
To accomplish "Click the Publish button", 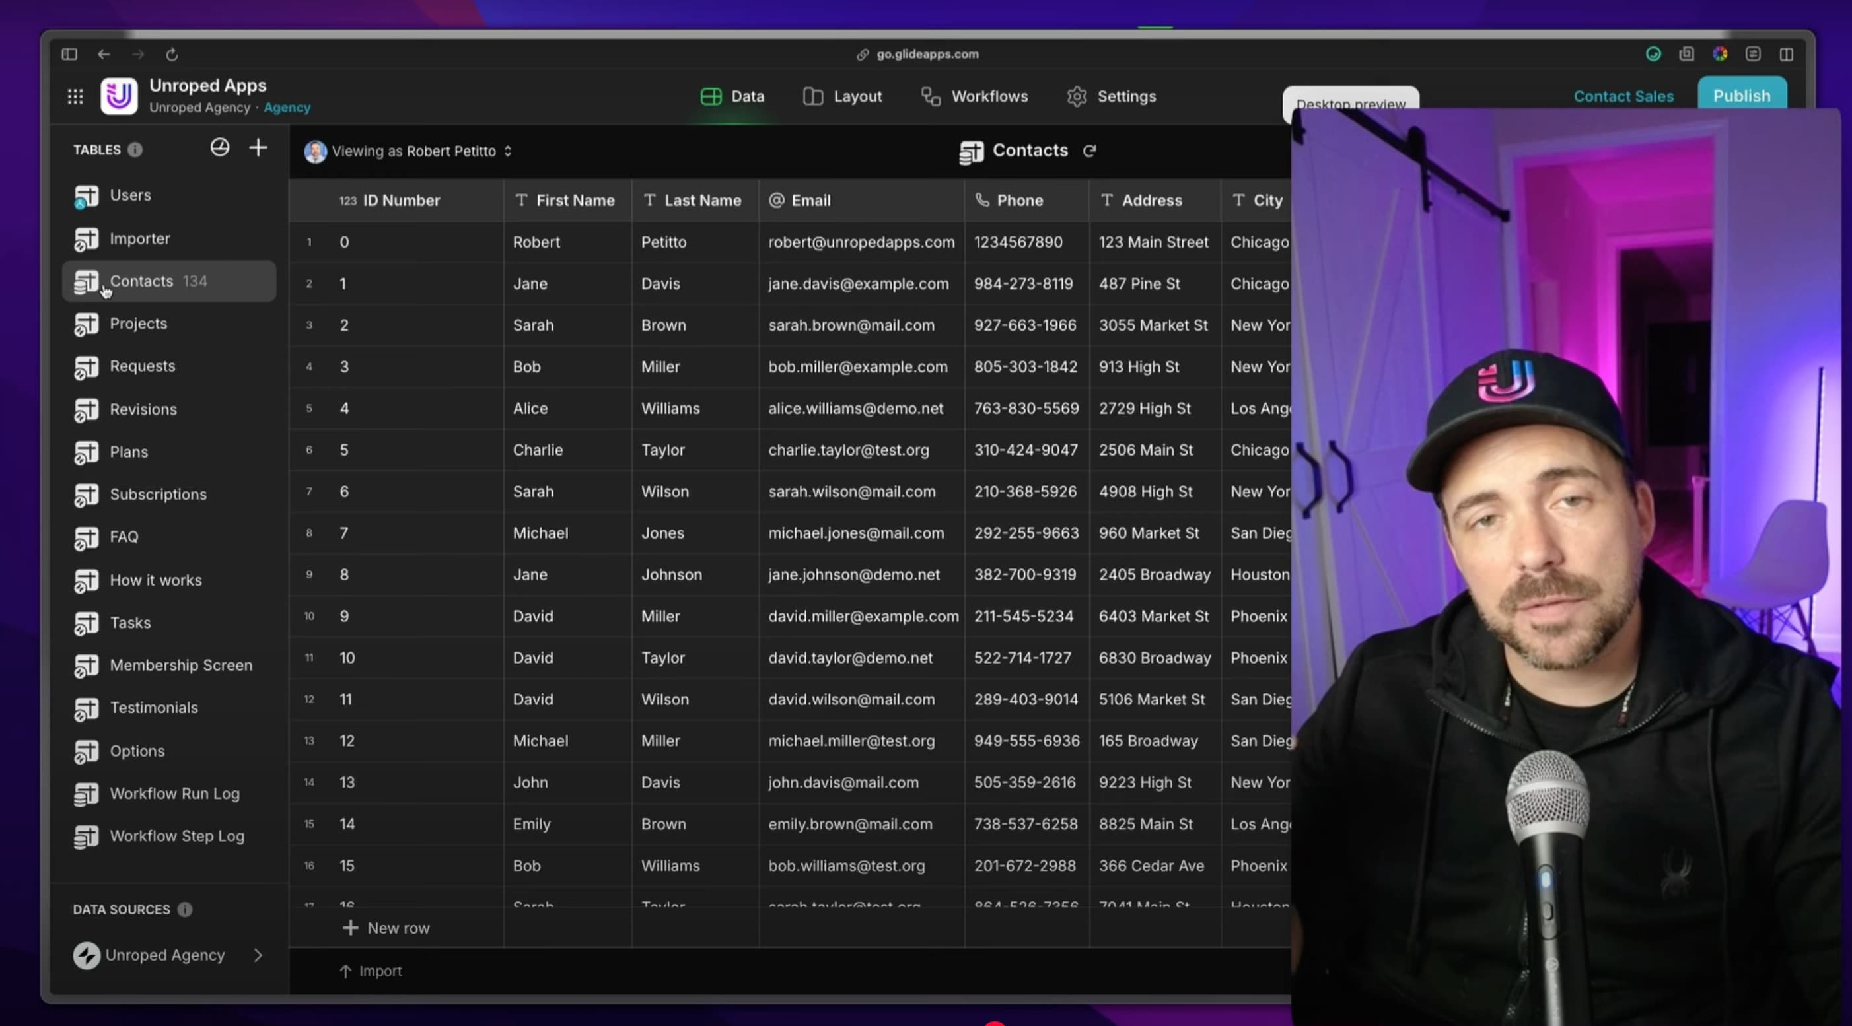I will [1740, 96].
